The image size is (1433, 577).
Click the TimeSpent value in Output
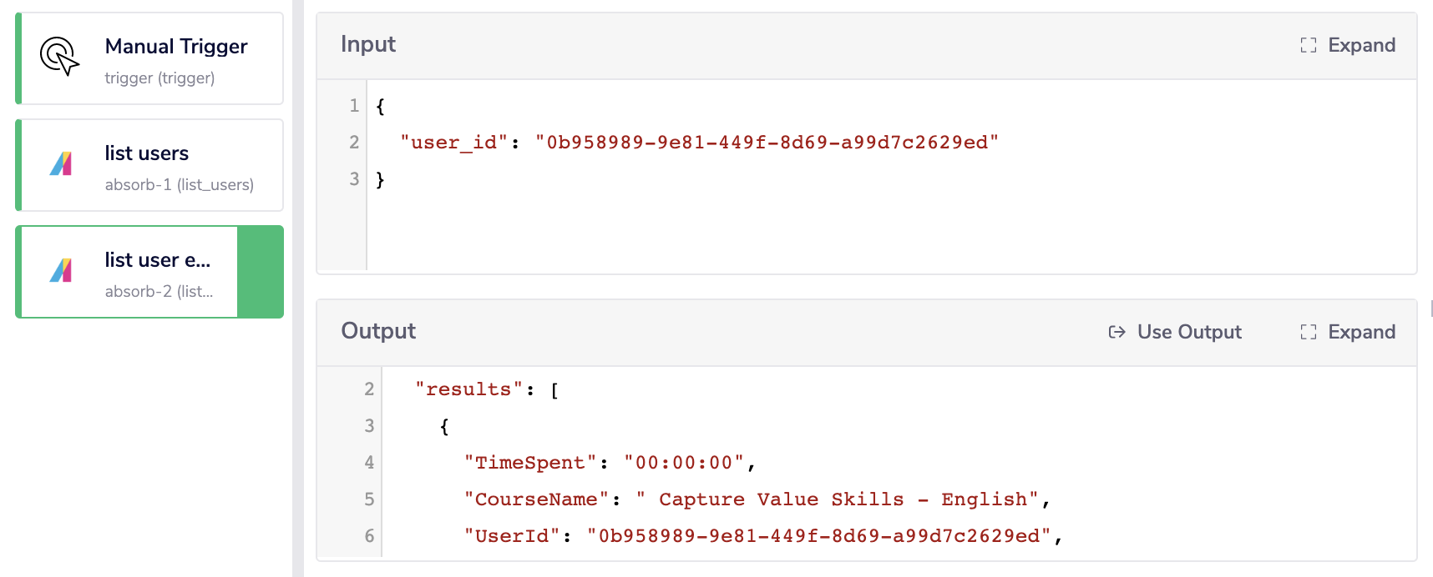[685, 462]
